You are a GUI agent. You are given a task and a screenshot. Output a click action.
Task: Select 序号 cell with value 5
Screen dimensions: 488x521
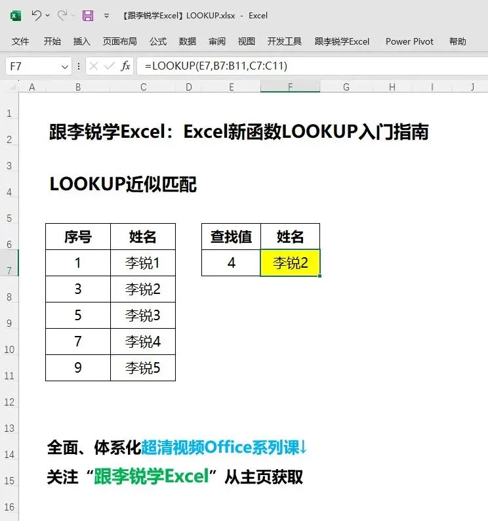point(78,316)
